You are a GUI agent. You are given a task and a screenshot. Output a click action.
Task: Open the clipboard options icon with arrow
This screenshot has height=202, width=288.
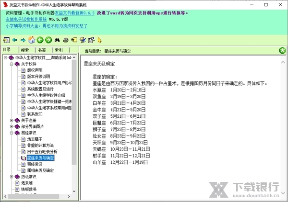click(x=91, y=40)
